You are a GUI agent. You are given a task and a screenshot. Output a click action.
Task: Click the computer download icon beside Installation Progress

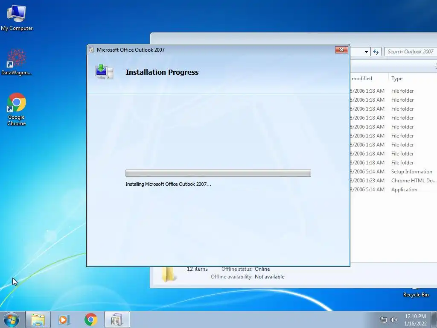(x=104, y=72)
